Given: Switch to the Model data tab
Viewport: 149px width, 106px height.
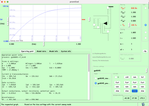Looking at the screenshot, I should 41,51.
